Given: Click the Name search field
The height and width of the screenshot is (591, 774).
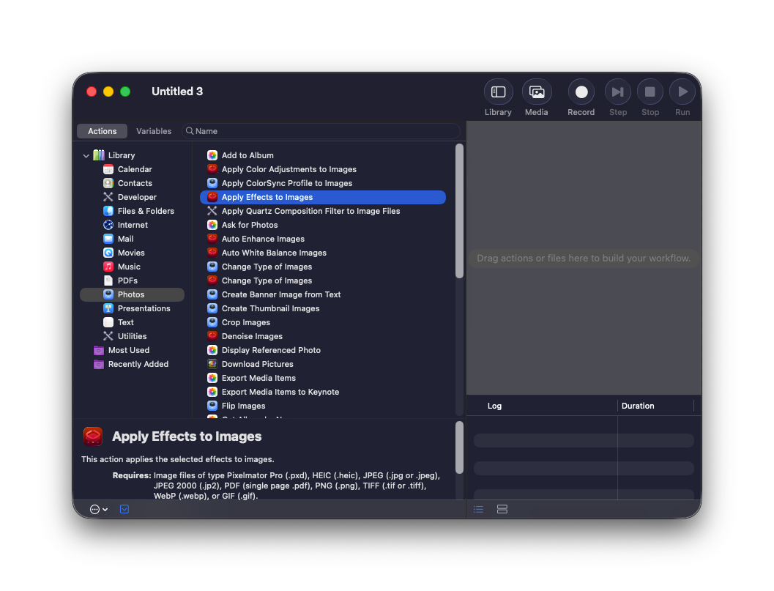Looking at the screenshot, I should pos(322,131).
